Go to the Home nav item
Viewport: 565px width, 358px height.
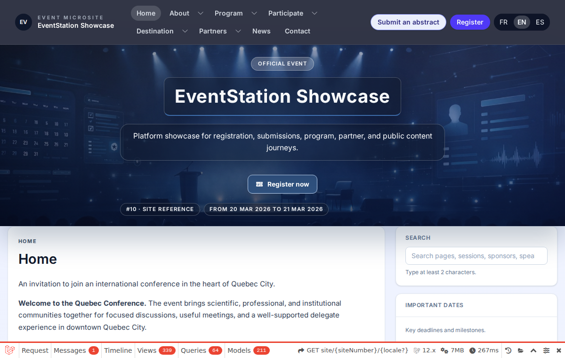[x=146, y=13]
